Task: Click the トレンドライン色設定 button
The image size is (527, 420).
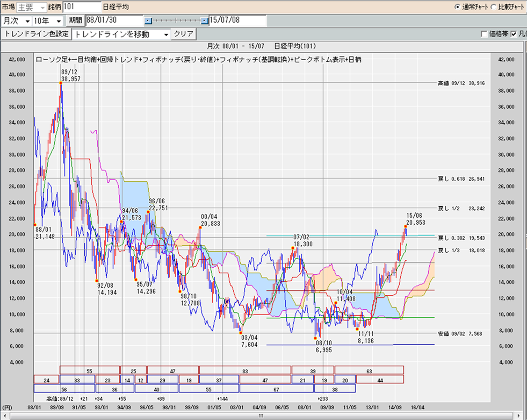Action: click(x=37, y=34)
